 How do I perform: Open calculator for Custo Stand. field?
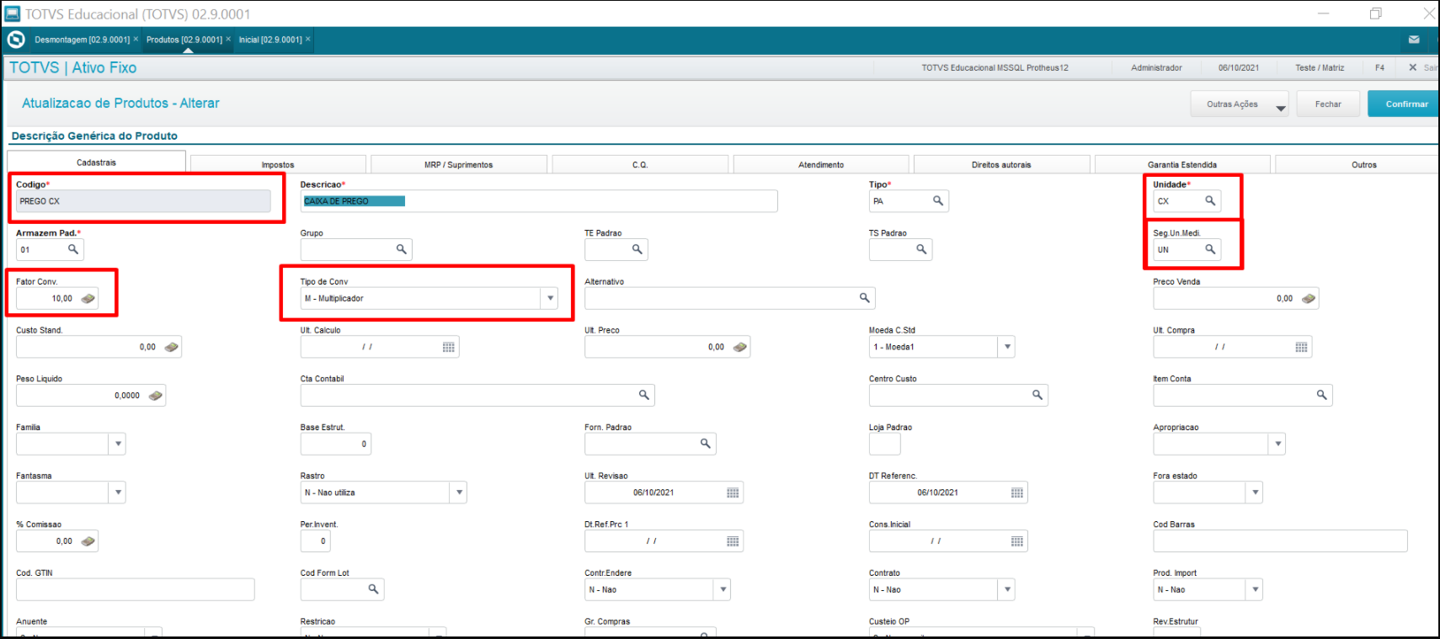click(x=171, y=347)
